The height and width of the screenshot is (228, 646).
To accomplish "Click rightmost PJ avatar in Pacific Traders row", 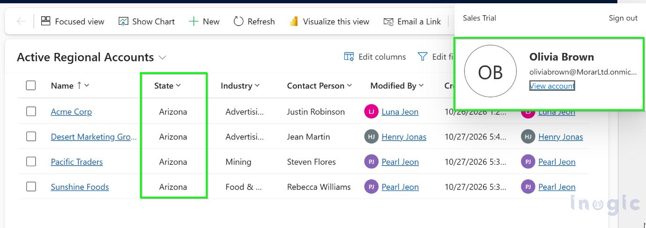I will point(528,162).
